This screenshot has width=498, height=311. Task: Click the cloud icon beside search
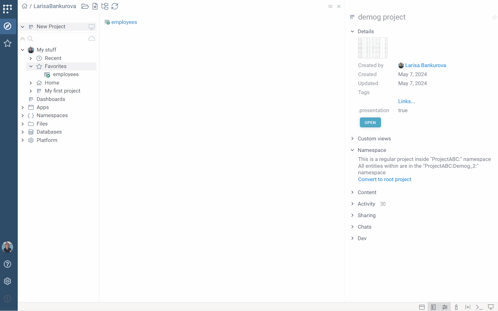(91, 39)
